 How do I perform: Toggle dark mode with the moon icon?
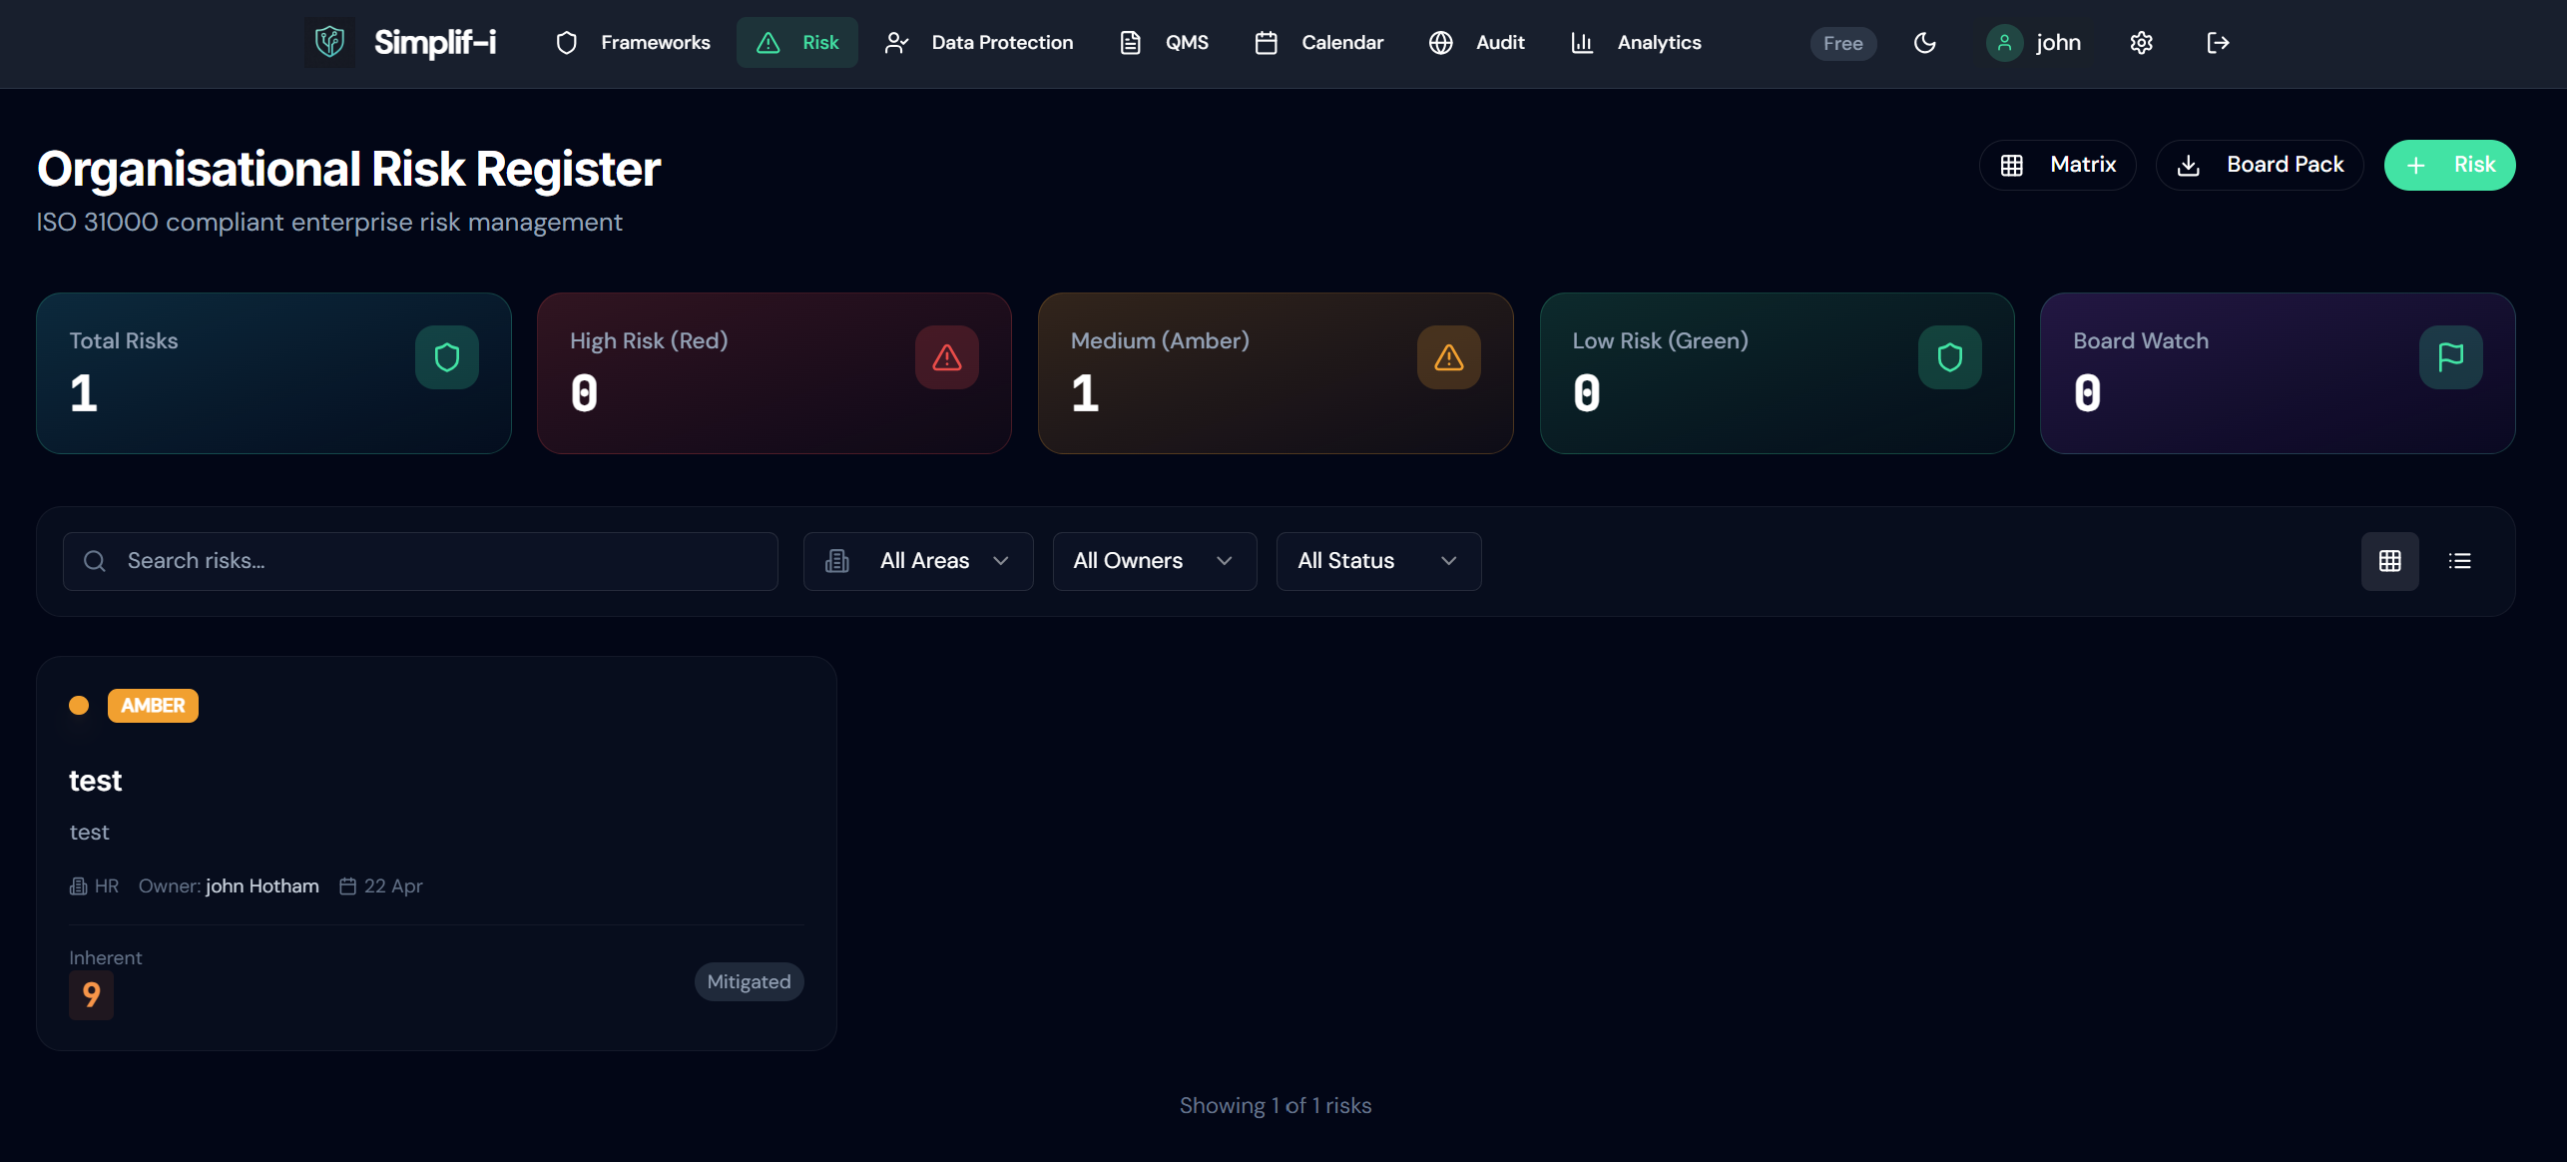[1924, 43]
